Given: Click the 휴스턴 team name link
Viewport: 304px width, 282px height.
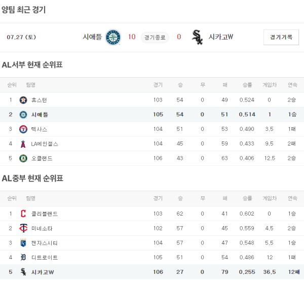Looking at the screenshot, I should (x=39, y=100).
